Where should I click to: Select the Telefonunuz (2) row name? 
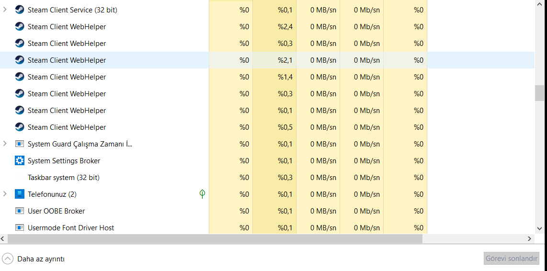pyautogui.click(x=52, y=194)
